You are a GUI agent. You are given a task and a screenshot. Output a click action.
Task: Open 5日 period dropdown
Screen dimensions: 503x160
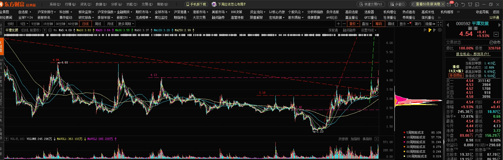tap(24, 24)
